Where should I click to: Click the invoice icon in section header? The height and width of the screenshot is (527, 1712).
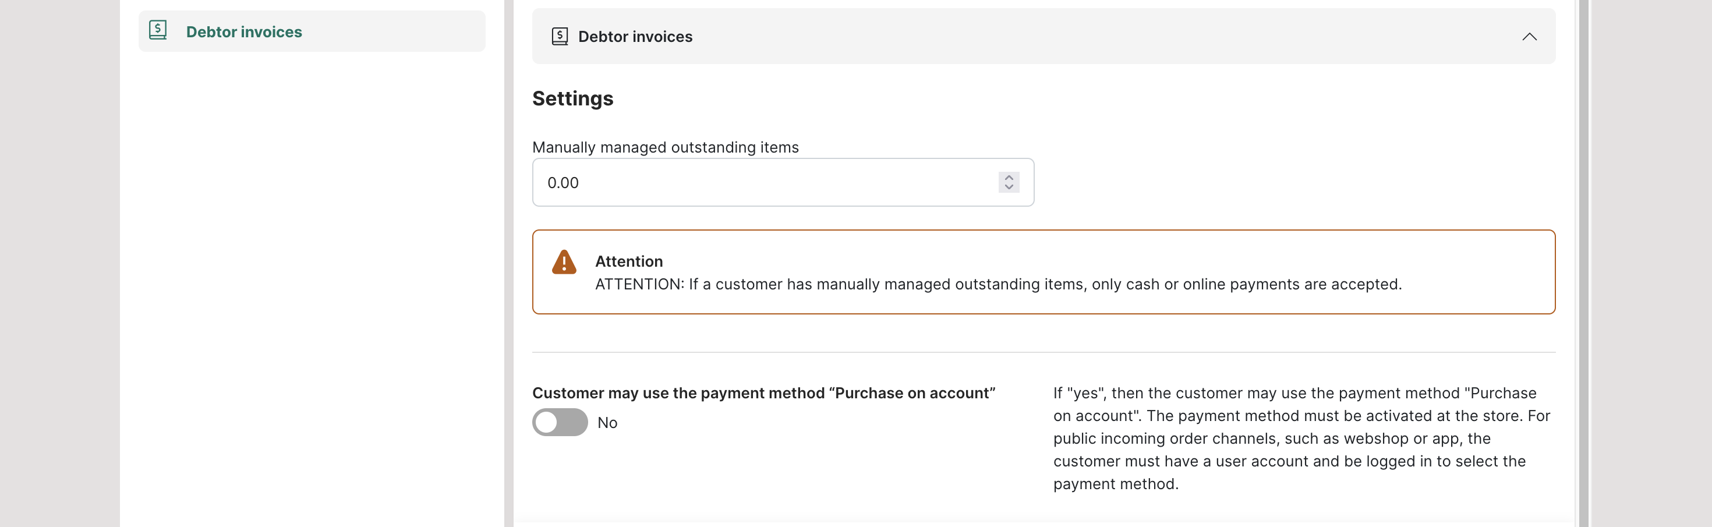coord(560,37)
